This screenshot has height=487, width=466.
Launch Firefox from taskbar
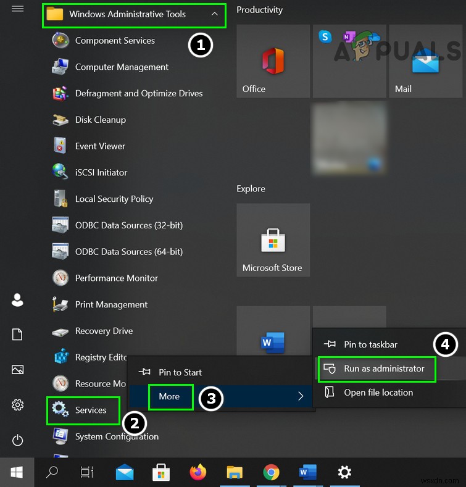pyautogui.click(x=198, y=472)
